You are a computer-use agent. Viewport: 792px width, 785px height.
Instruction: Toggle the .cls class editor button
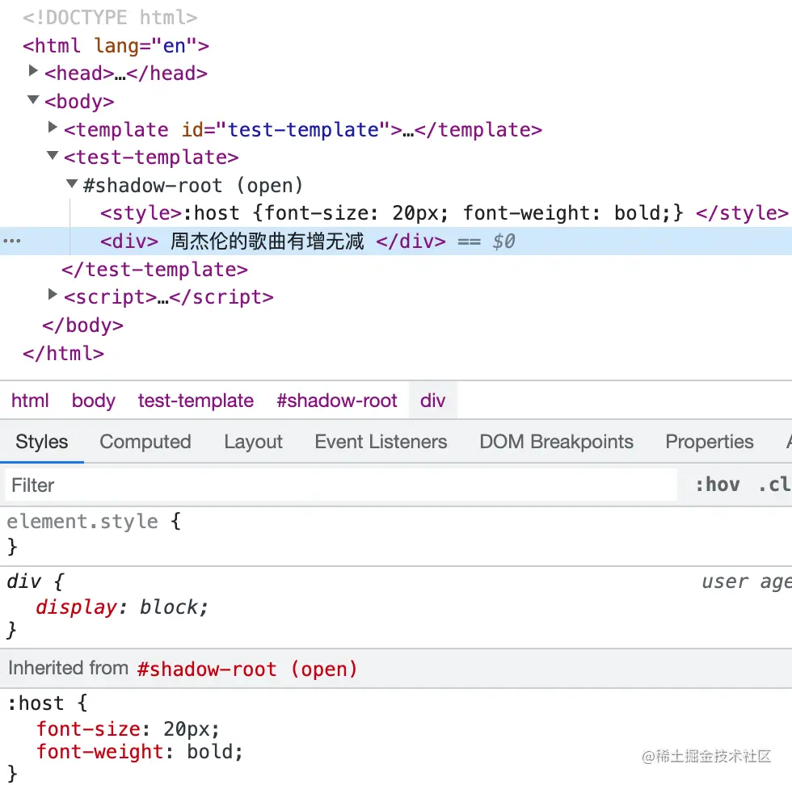[775, 485]
